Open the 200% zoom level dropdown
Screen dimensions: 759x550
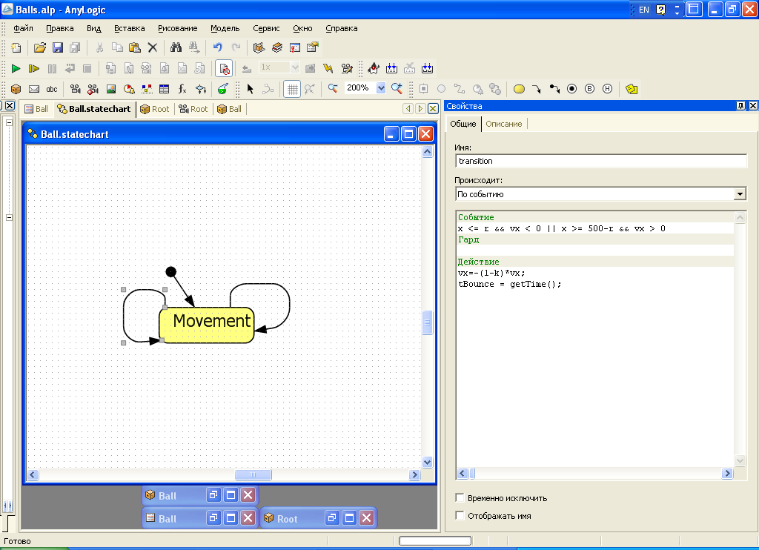381,87
